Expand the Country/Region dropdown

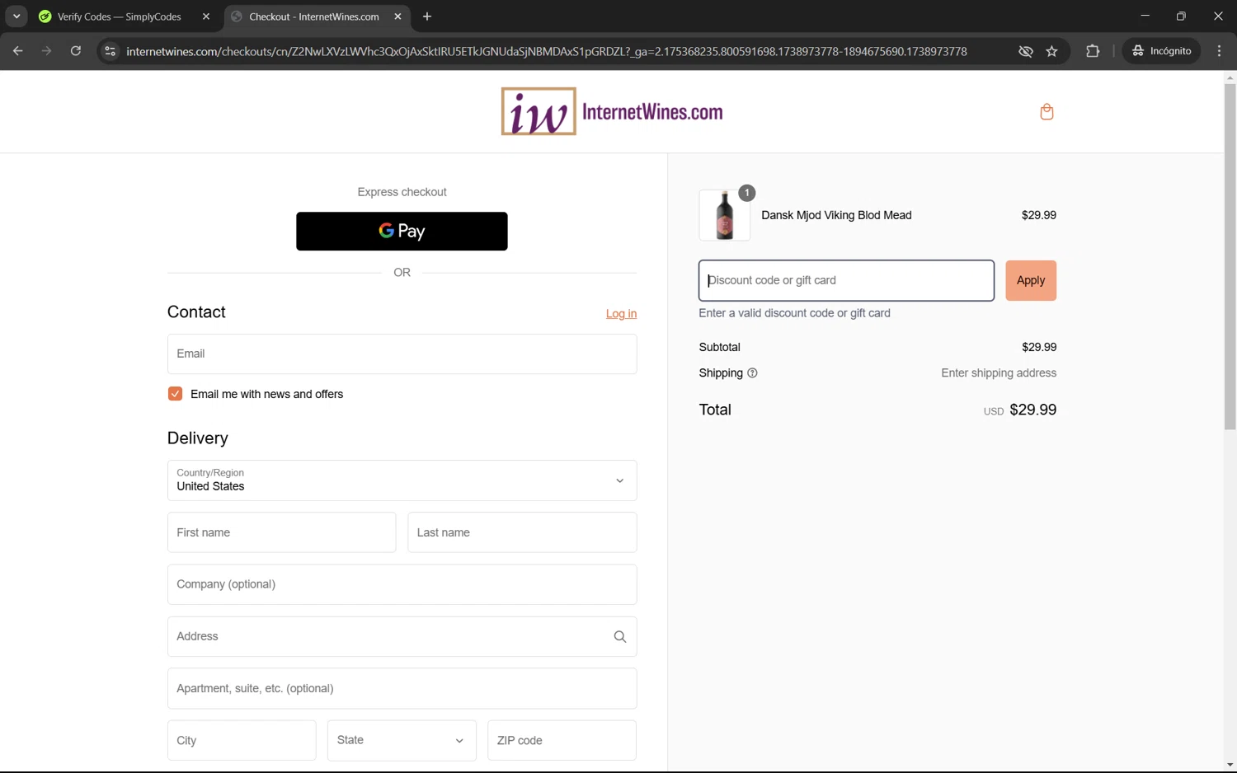click(x=402, y=480)
